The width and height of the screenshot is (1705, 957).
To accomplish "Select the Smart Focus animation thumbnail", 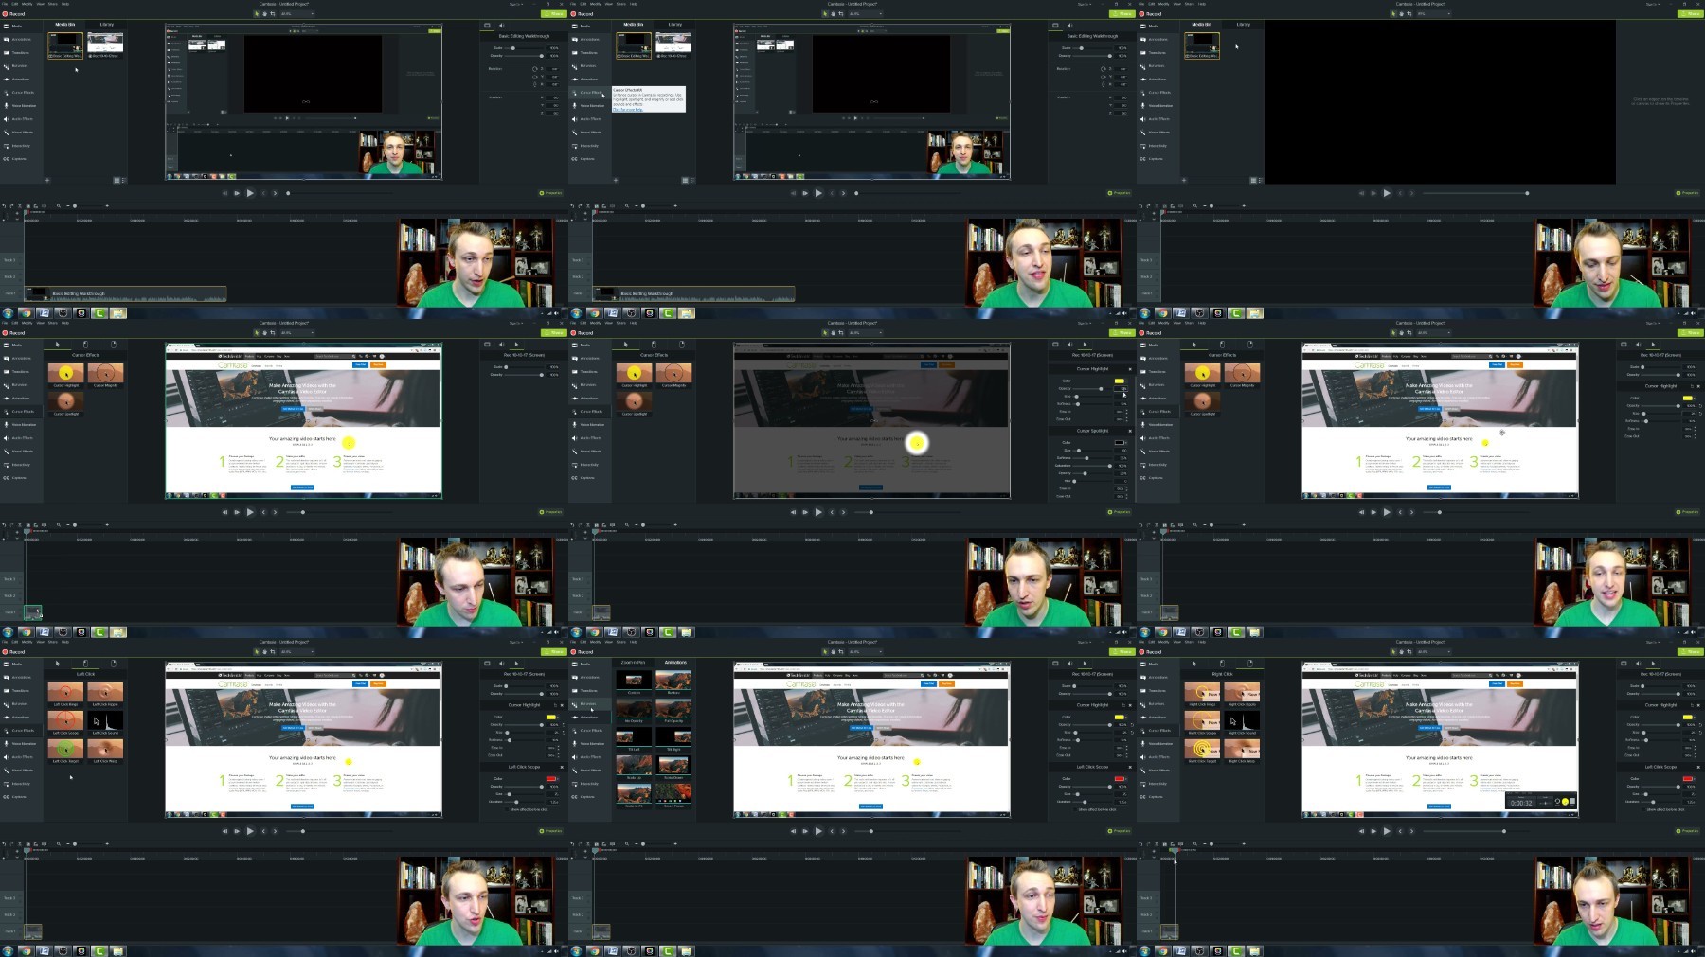I will [x=673, y=793].
